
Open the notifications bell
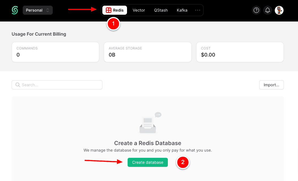pos(267,10)
